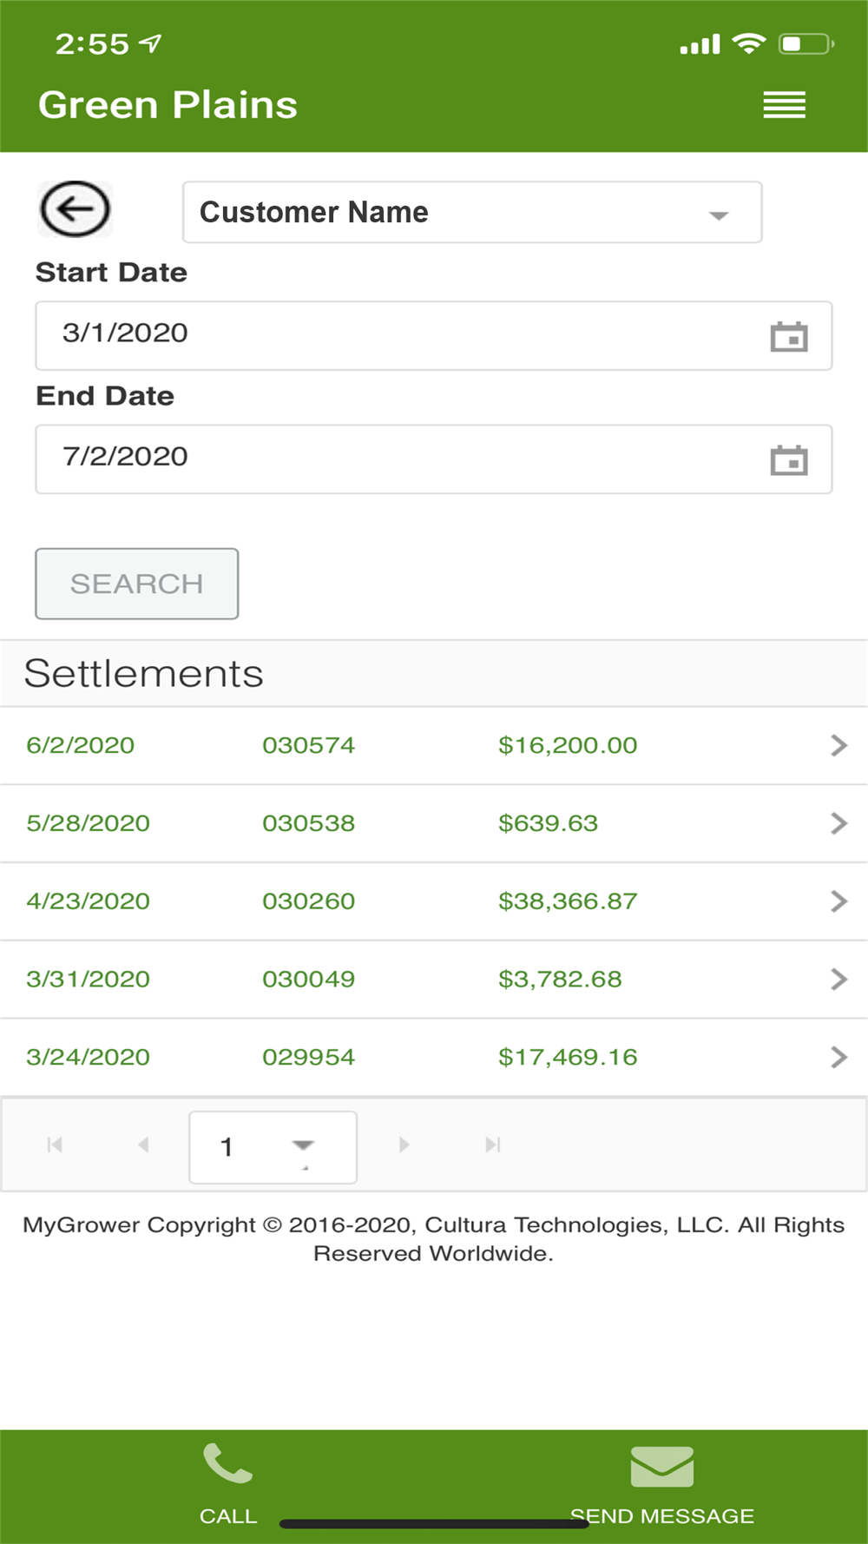Tap the Call phone icon
The height and width of the screenshot is (1544, 868).
pos(227,1465)
